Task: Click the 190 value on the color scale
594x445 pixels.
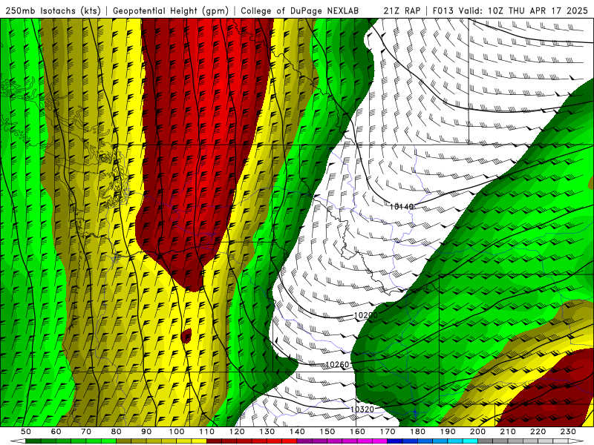Action: pos(448,432)
